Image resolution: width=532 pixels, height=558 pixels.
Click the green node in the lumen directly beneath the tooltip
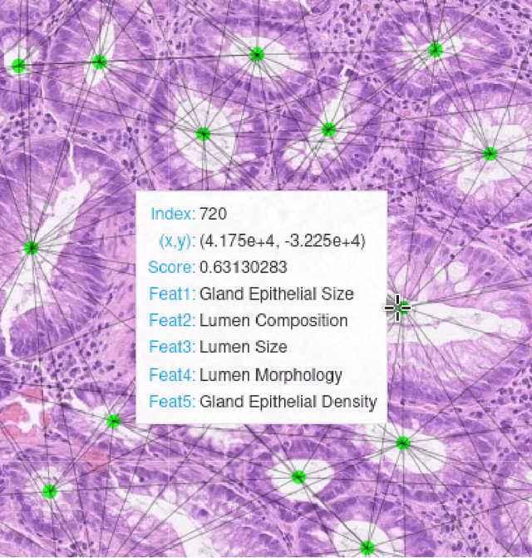point(298,477)
